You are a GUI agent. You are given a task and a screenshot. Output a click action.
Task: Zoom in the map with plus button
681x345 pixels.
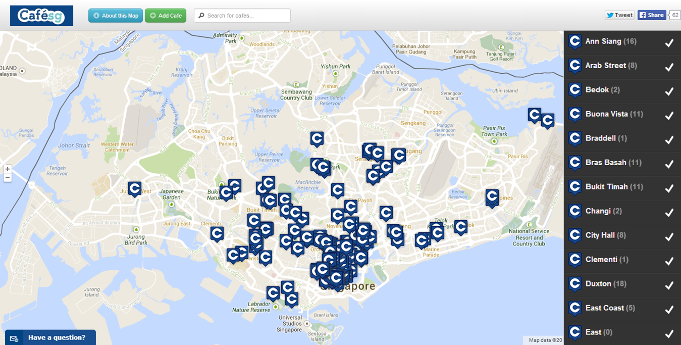click(x=8, y=169)
